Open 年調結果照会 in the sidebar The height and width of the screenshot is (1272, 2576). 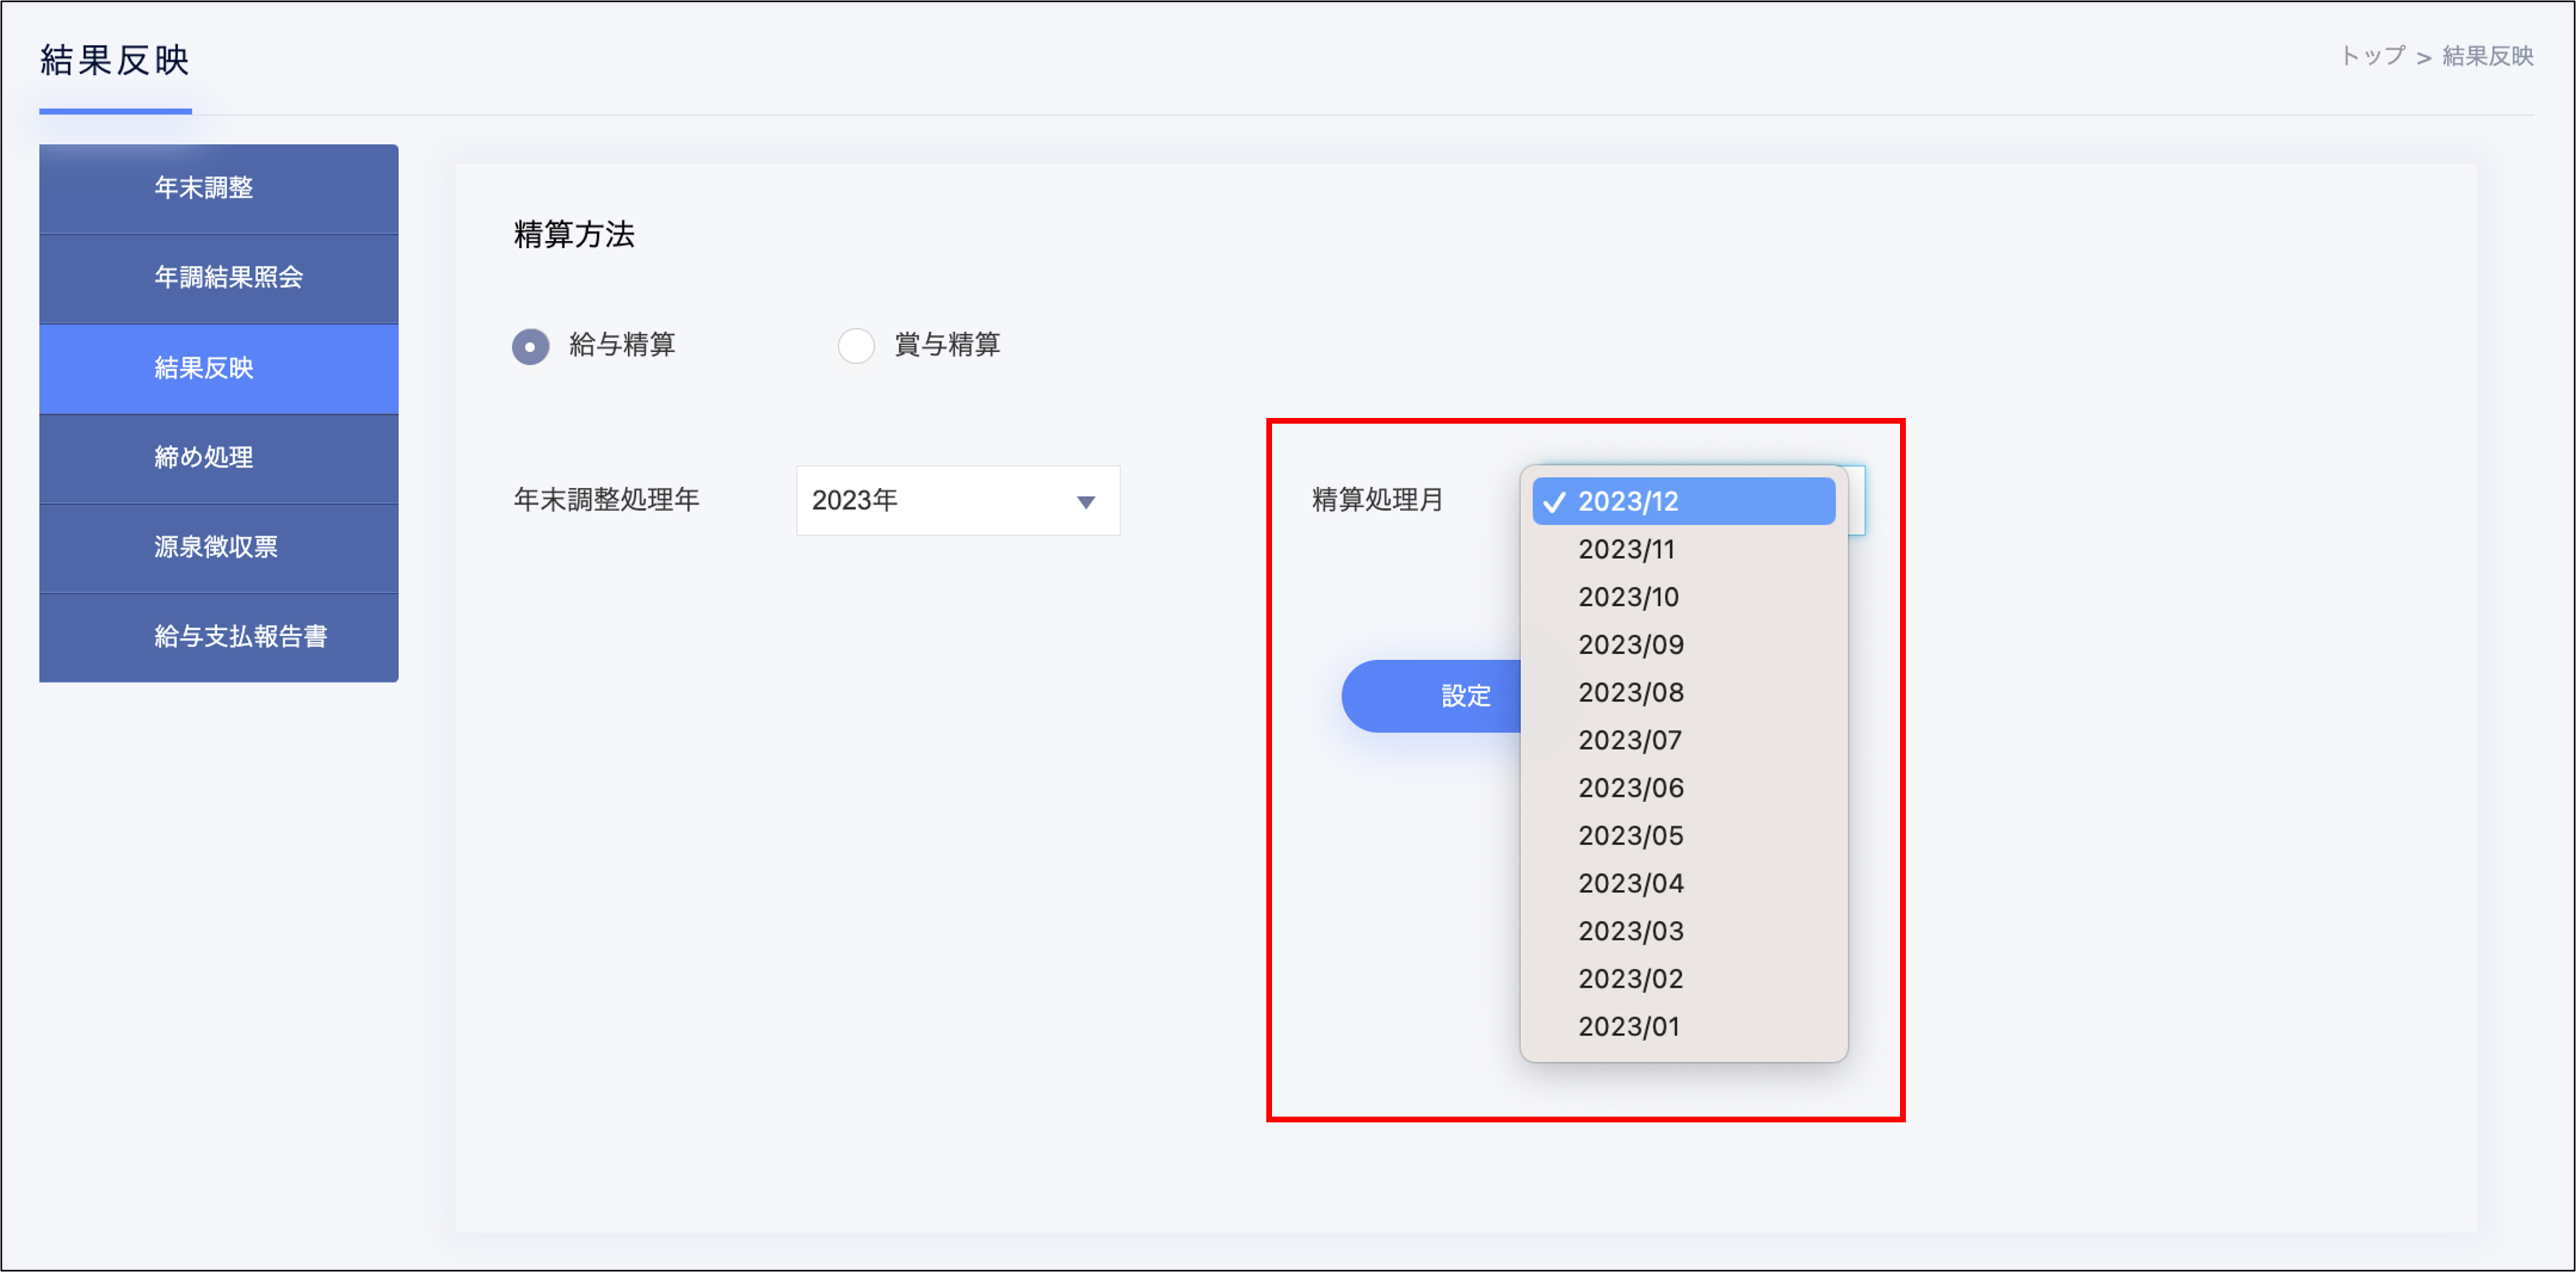(218, 278)
